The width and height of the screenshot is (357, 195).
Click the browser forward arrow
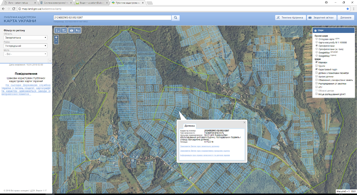tap(9, 9)
